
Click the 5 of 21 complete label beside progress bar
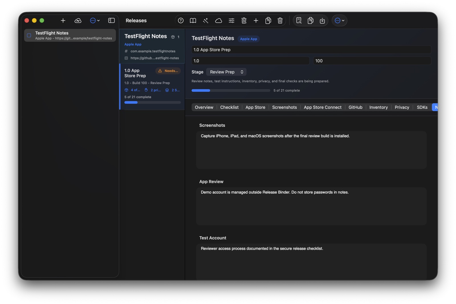click(x=287, y=91)
